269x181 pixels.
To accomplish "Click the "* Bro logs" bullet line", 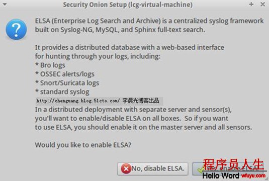I will (x=50, y=65).
